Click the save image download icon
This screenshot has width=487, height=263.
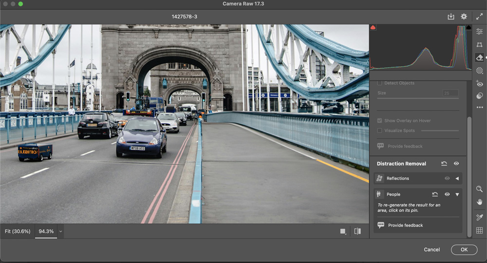click(x=450, y=17)
